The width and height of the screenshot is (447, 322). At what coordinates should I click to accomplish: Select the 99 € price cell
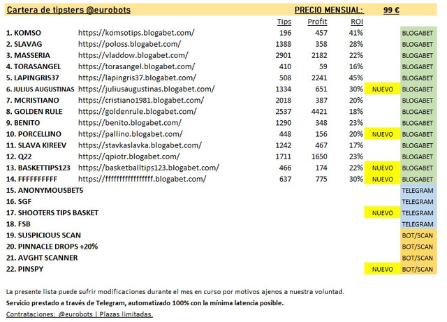tap(391, 10)
